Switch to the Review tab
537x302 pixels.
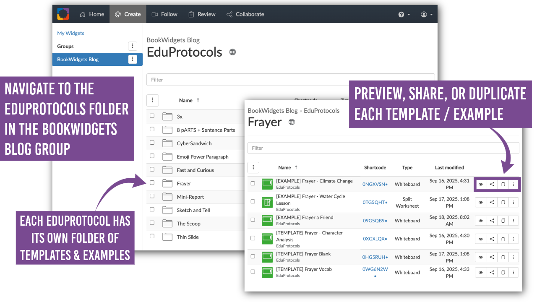202,14
